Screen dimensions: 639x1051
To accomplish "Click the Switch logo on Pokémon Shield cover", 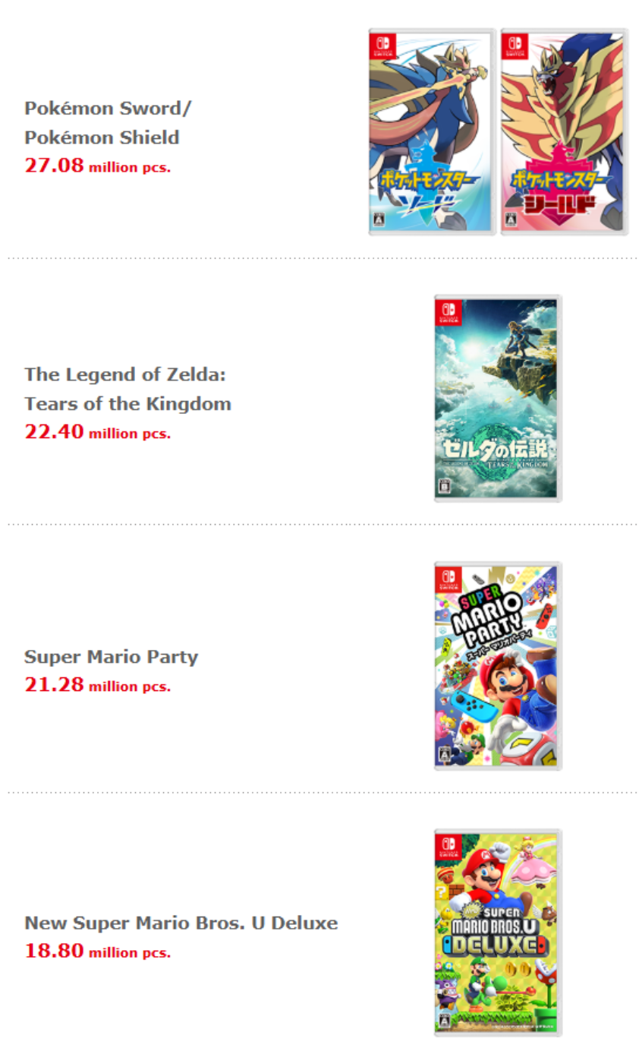I will pos(511,45).
